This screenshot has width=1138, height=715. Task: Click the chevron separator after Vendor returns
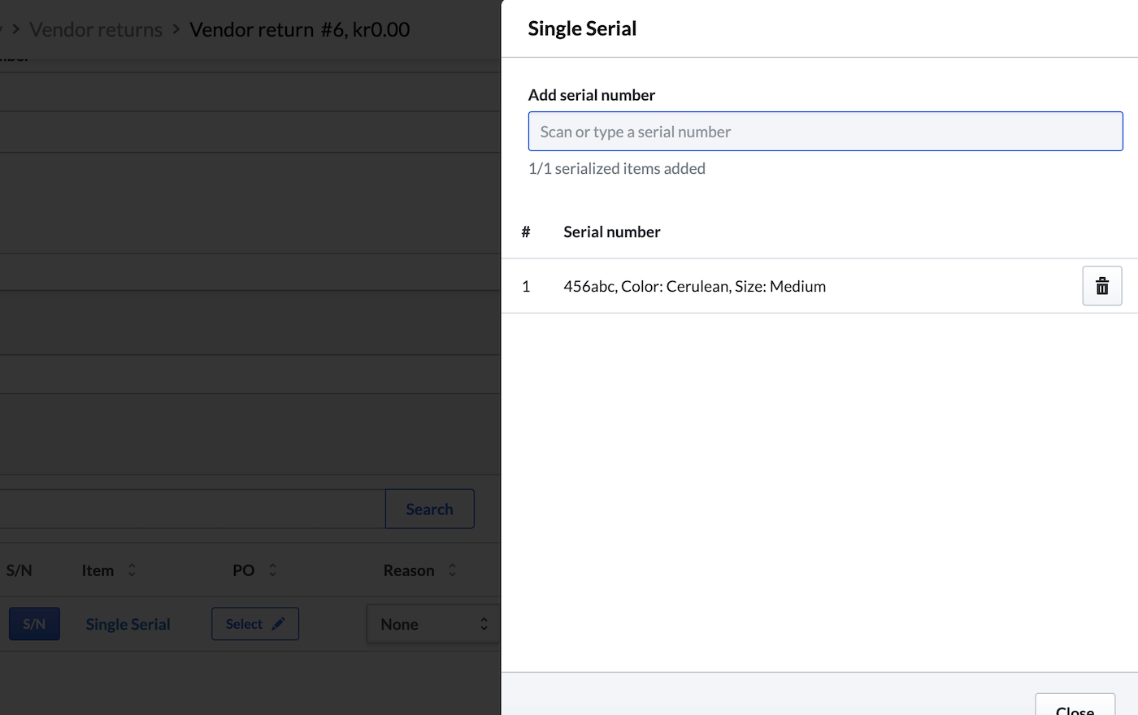click(176, 29)
